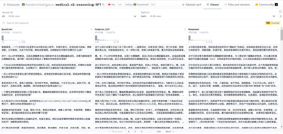The width and height of the screenshot is (283, 134).
Task: Click the FreedomAI avatar in the Follow button
Action: (135, 5)
